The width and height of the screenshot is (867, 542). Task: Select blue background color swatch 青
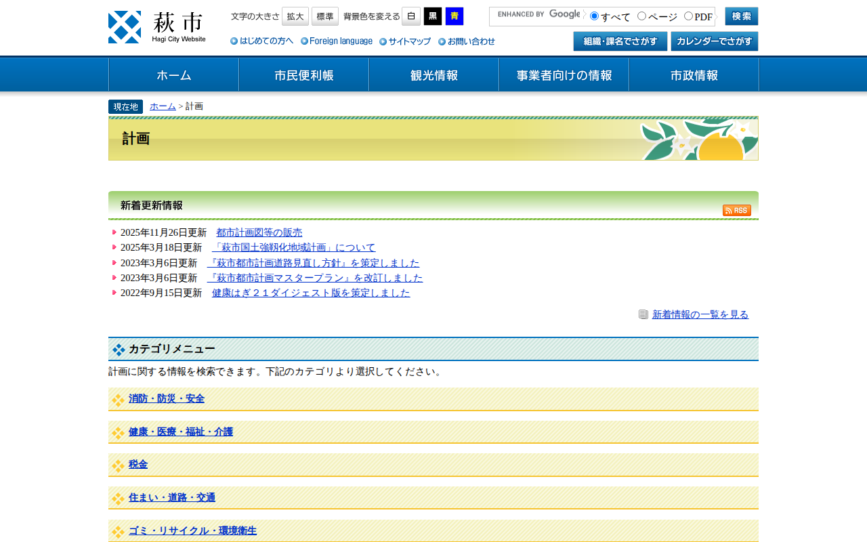454,16
